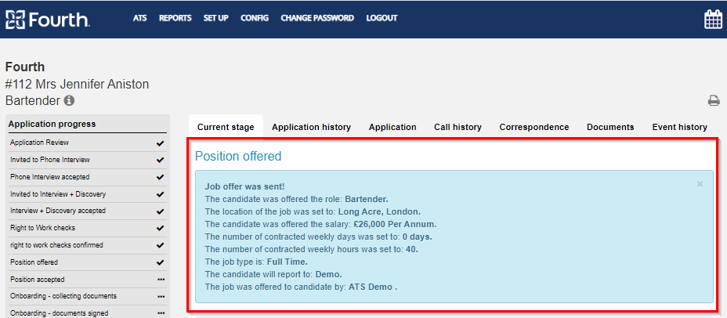The height and width of the screenshot is (318, 727).
Task: Open the REPORTS menu
Action: [175, 18]
